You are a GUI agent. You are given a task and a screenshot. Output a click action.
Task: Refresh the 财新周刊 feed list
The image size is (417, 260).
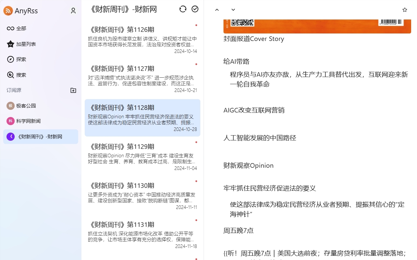[x=183, y=9]
